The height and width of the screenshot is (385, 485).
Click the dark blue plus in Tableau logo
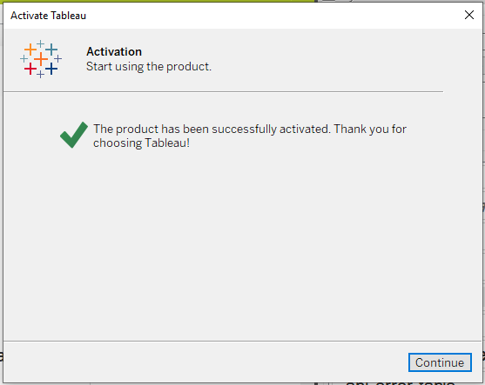click(x=51, y=69)
